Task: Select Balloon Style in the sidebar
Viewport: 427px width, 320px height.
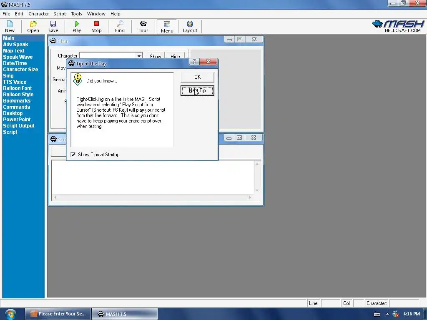Action: [x=18, y=95]
